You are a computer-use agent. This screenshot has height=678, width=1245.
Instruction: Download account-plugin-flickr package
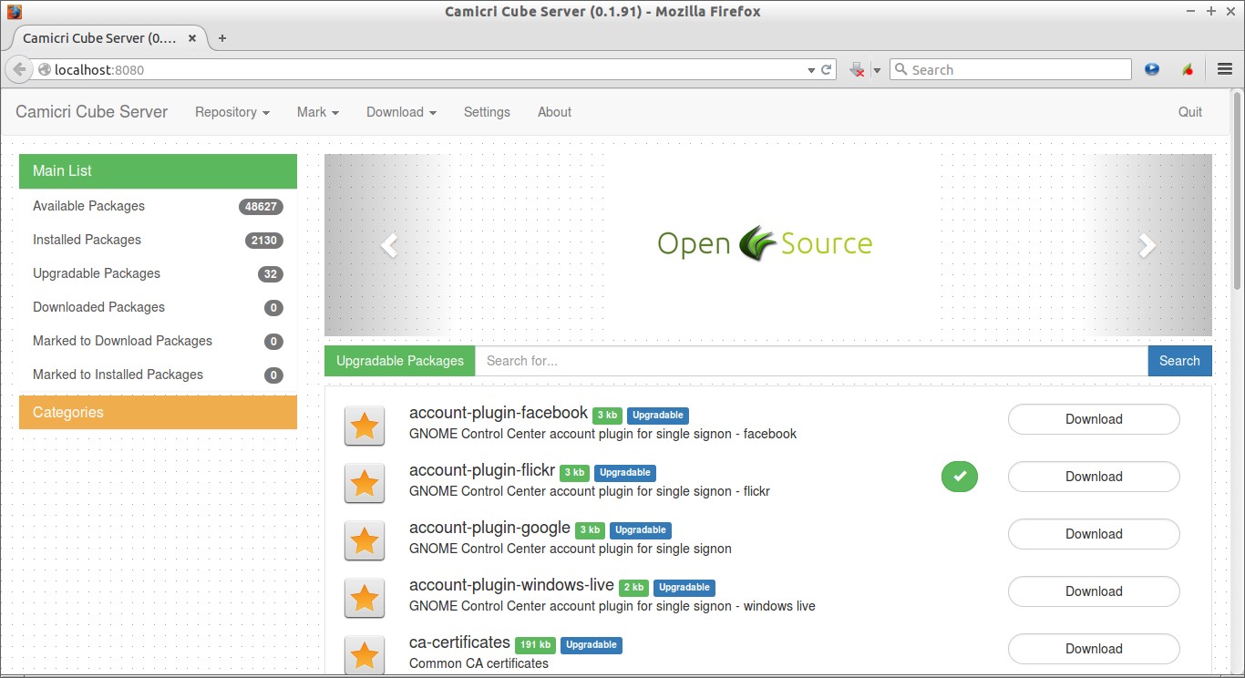pyautogui.click(x=1094, y=477)
